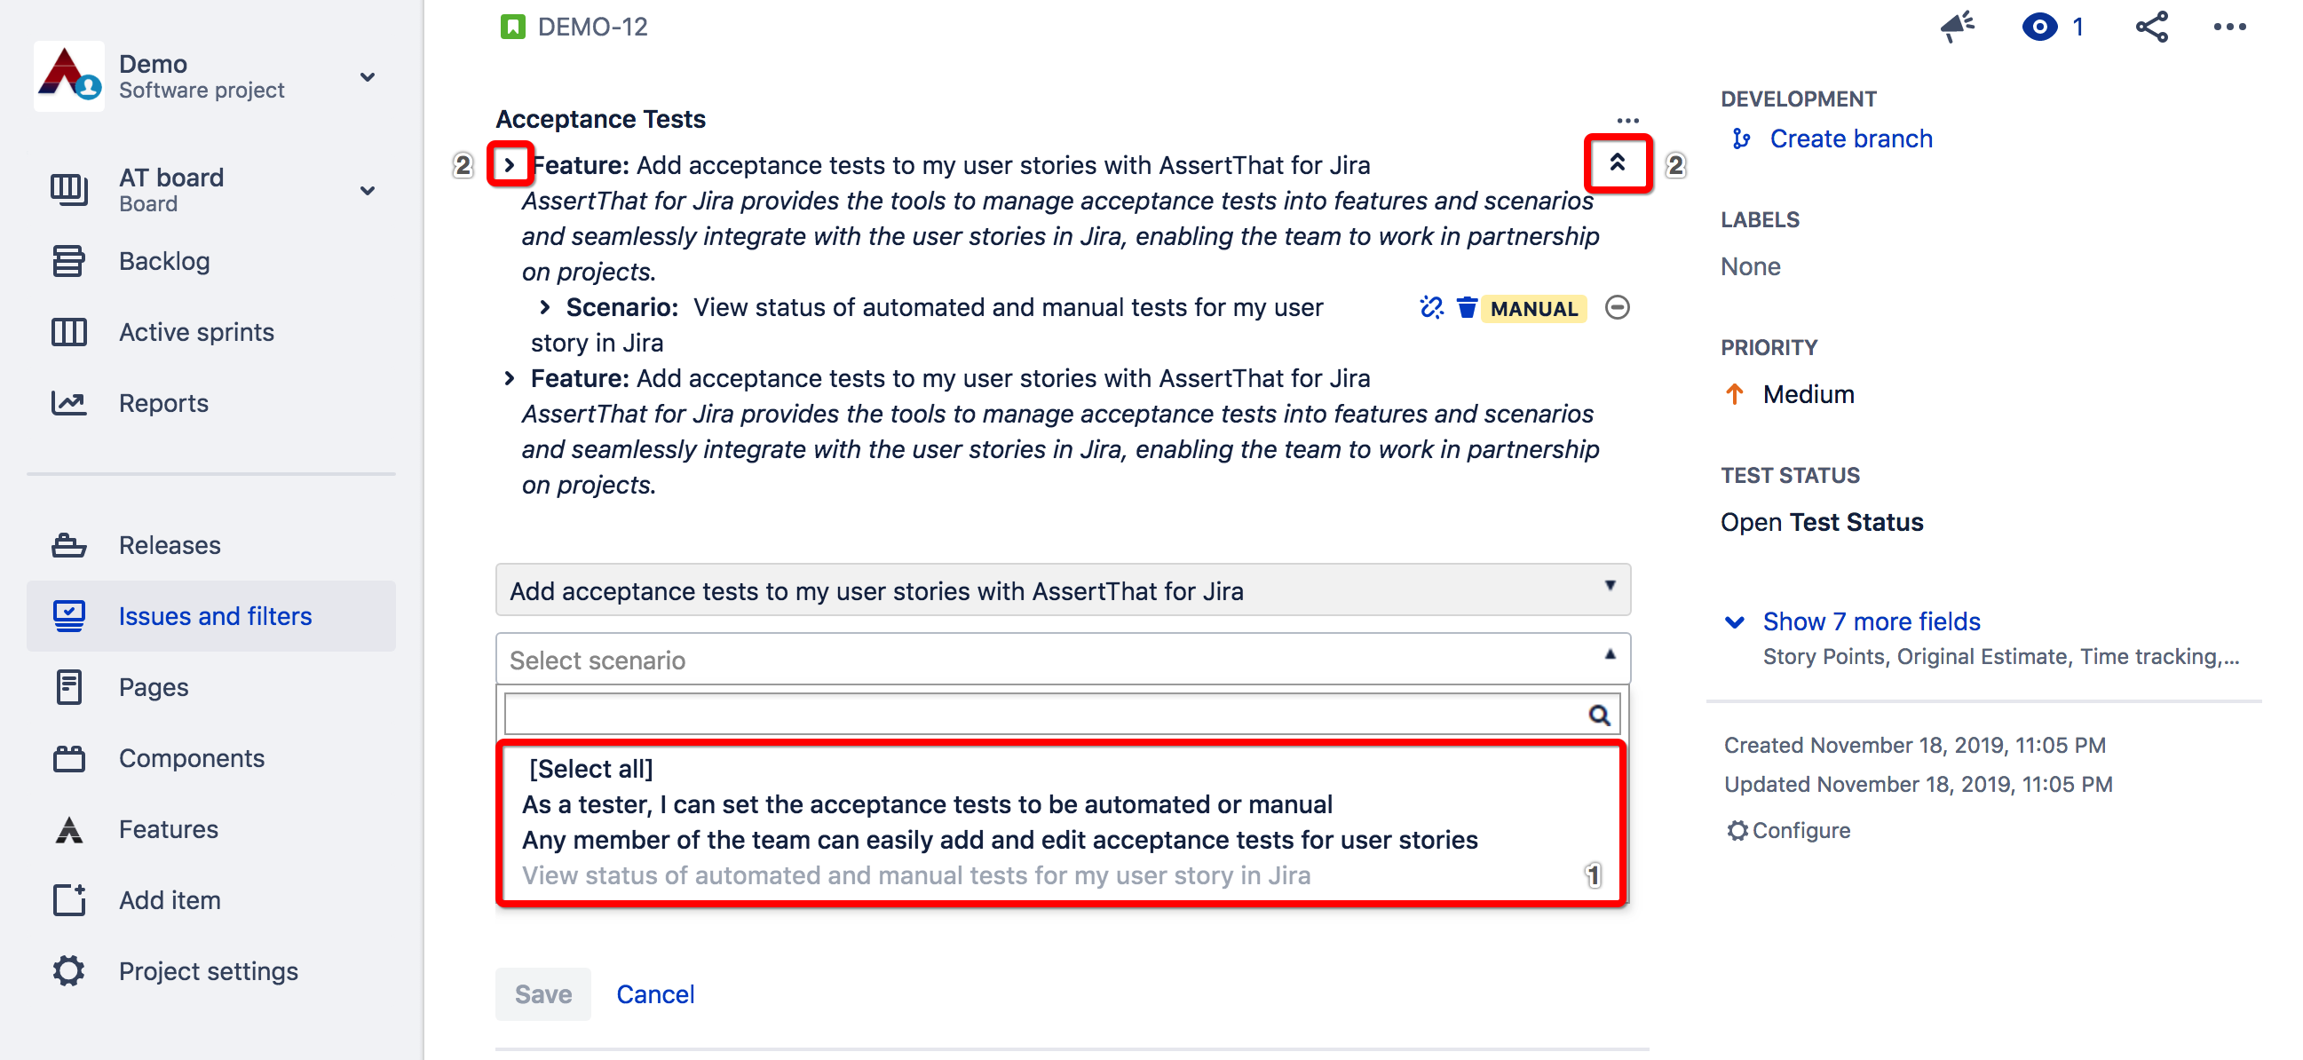
Task: Select Issues and filters
Action: click(211, 616)
